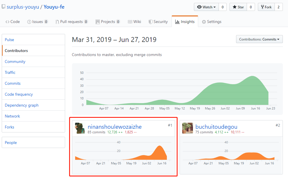This screenshot has width=288, height=177.
Task: Click the 85 commits link
Action: click(96, 132)
